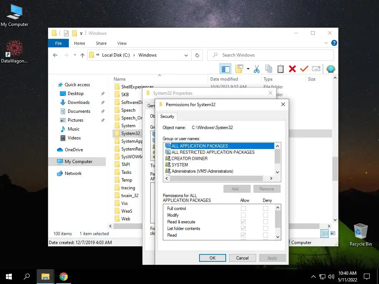
Task: Click the Cut scissors icon
Action: [x=256, y=69]
